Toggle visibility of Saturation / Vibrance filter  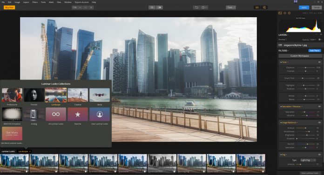[319, 107]
